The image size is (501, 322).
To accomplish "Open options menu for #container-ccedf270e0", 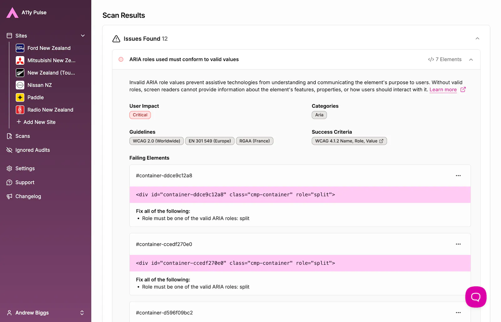I will coord(458,244).
